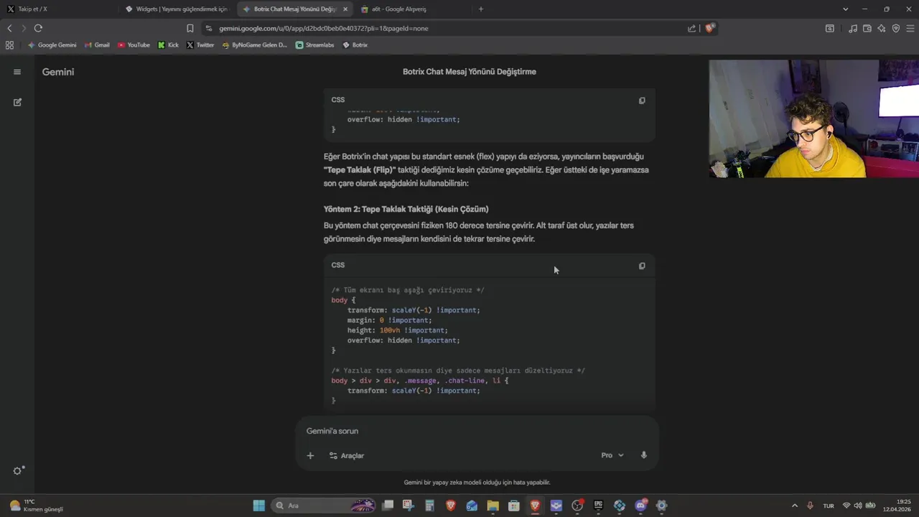919x517 pixels.
Task: Open Brave playlist music note icon
Action: tap(852, 28)
